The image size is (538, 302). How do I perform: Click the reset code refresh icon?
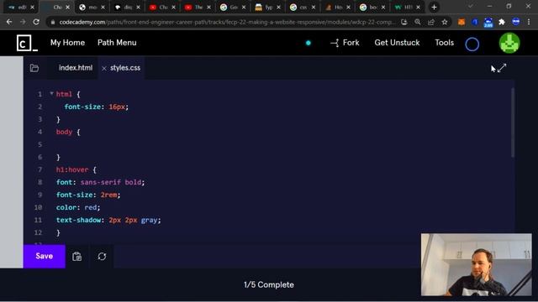[102, 257]
